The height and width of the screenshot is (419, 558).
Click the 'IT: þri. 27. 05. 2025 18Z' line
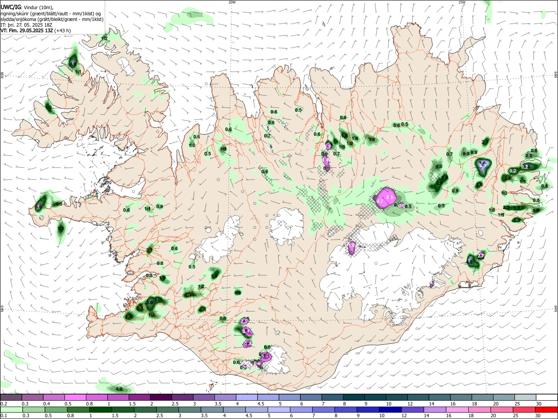coord(27,25)
